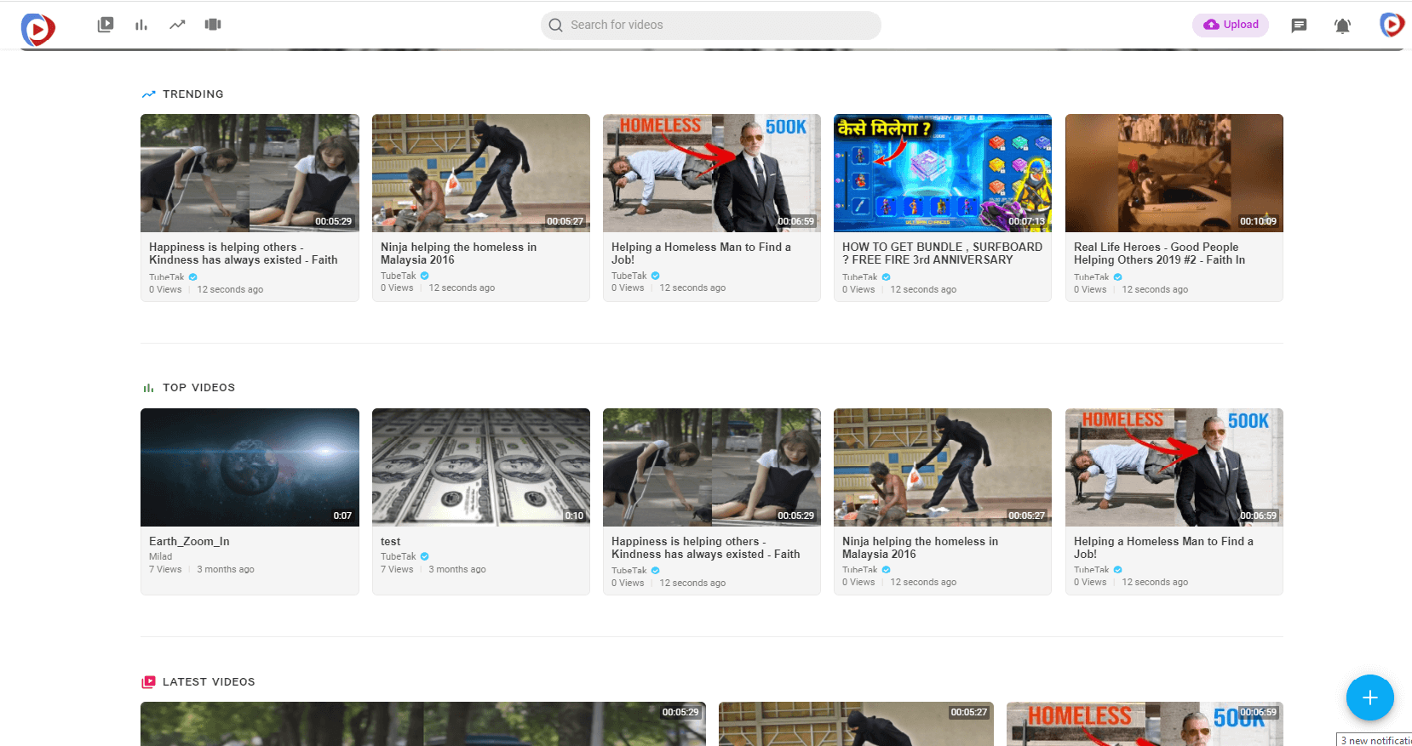Image resolution: width=1412 pixels, height=746 pixels.
Task: Open the video categories icon in navbar
Action: 213,25
